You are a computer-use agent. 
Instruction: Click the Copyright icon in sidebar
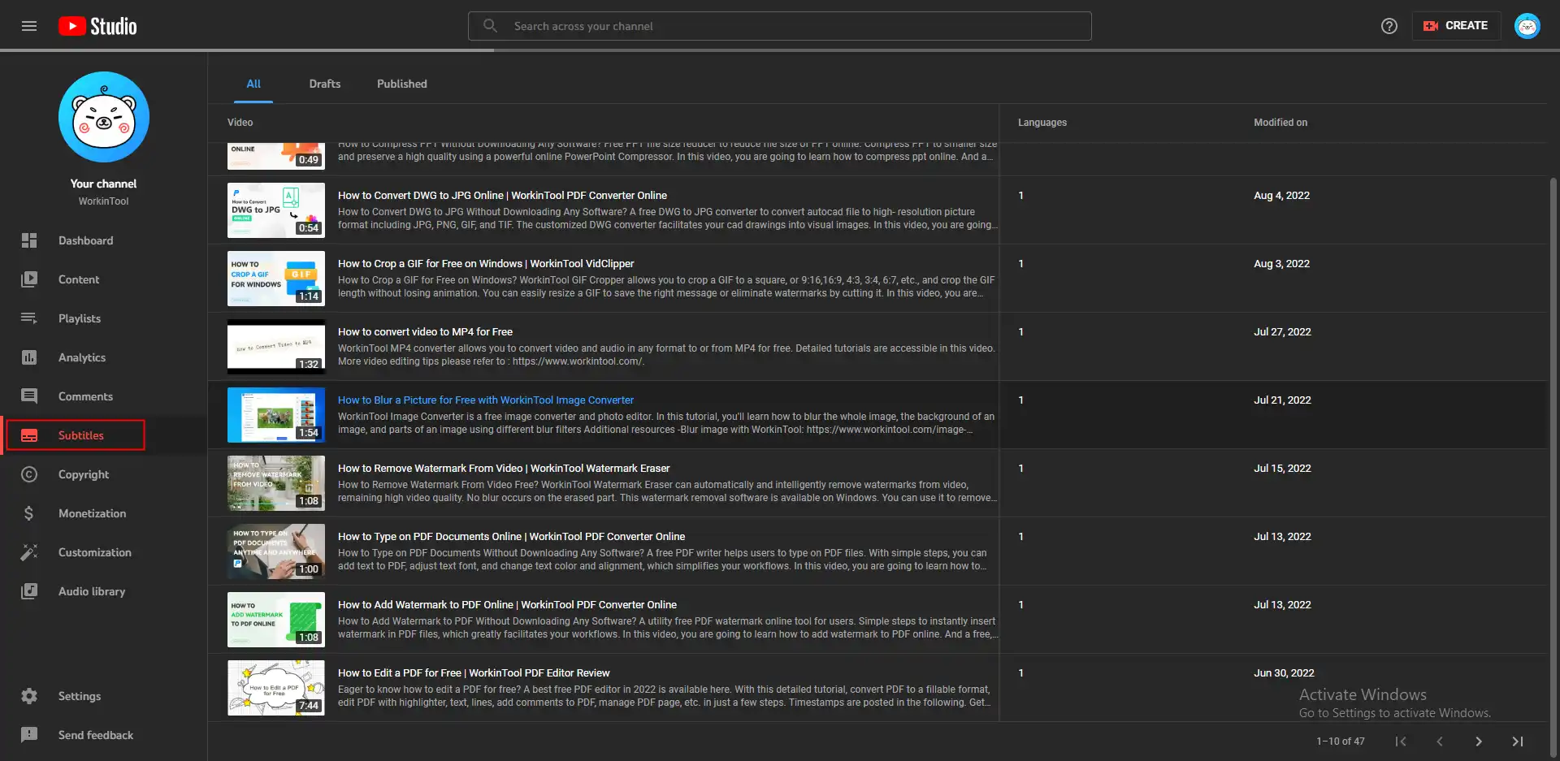click(x=29, y=474)
